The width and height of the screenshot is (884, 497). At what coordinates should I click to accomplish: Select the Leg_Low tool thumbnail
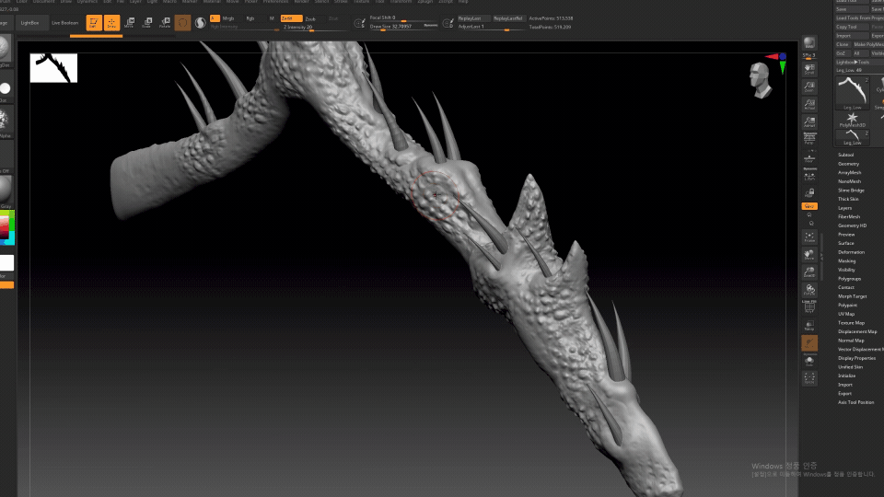(x=851, y=95)
